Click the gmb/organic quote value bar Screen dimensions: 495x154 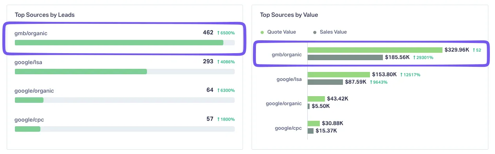click(x=375, y=50)
